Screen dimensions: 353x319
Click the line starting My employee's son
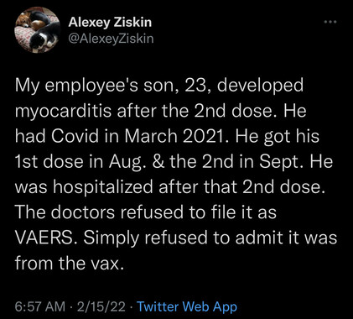(x=159, y=86)
